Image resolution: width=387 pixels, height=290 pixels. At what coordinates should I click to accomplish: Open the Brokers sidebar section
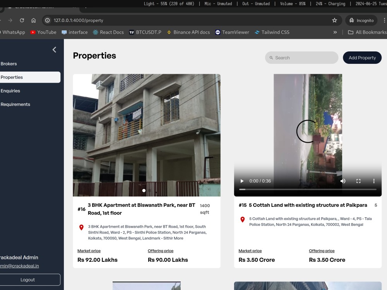point(9,64)
